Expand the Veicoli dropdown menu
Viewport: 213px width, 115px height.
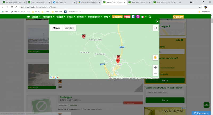[x=36, y=16]
